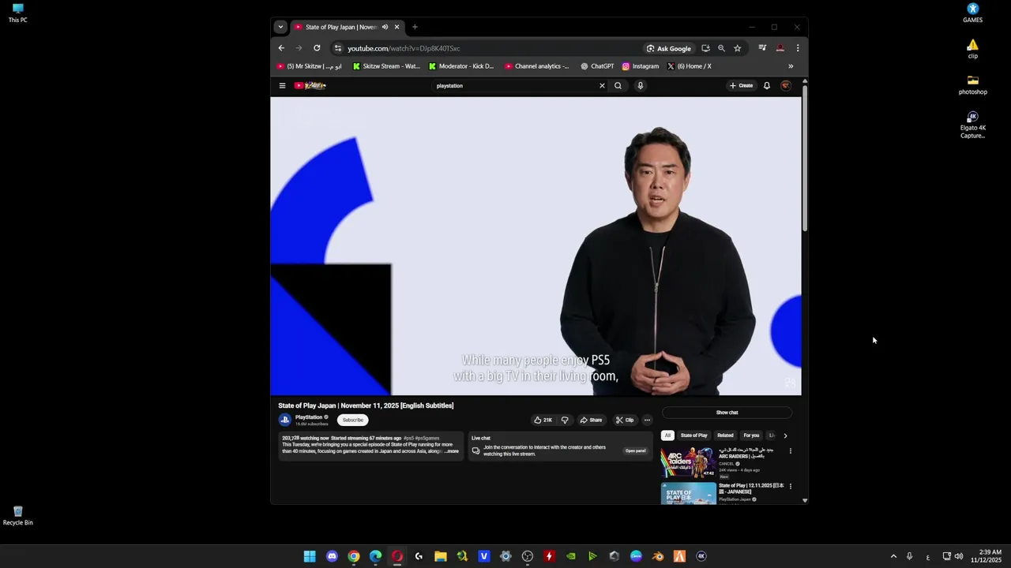Open the PlayStation channel avatar
The image size is (1011, 568).
(x=284, y=420)
